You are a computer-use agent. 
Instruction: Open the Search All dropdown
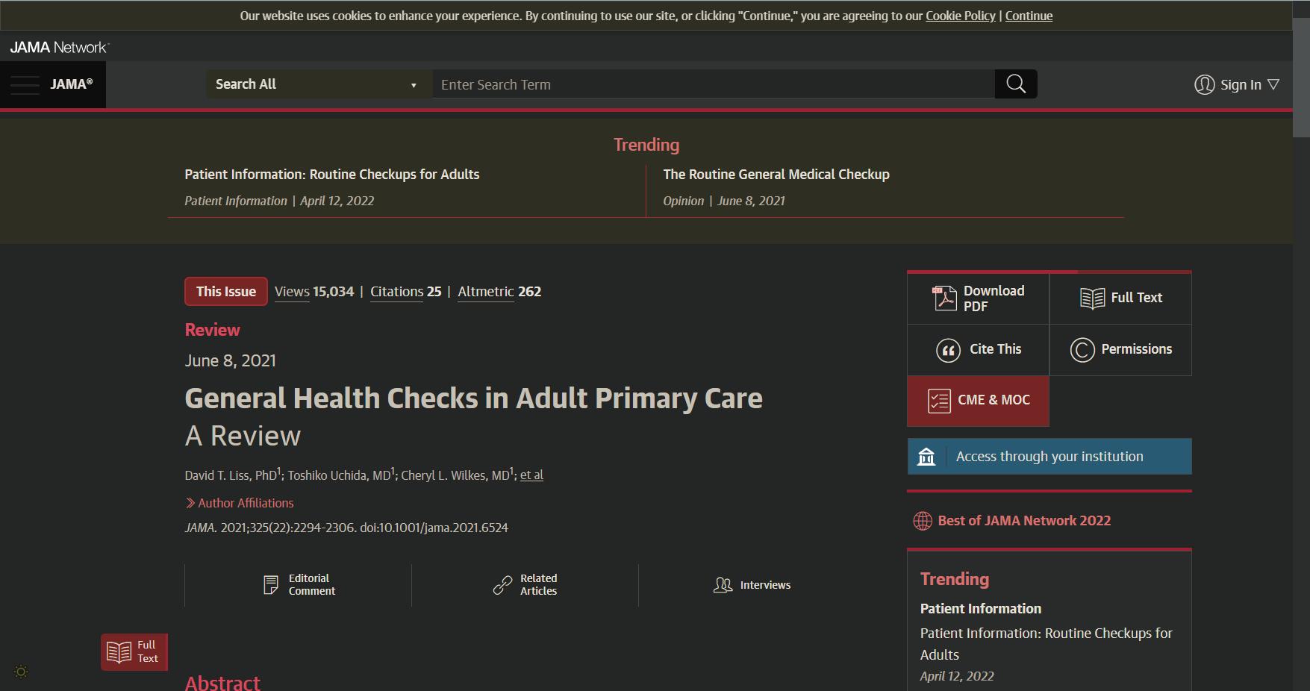pyautogui.click(x=319, y=84)
